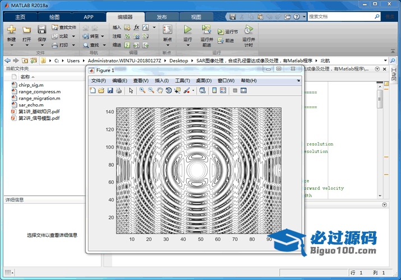Click the Save Figure disk icon
Viewport: 401px width, 280px height.
click(x=110, y=90)
